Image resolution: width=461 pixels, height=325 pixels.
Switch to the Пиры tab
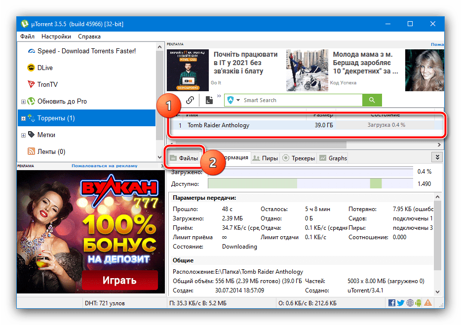pyautogui.click(x=266, y=158)
